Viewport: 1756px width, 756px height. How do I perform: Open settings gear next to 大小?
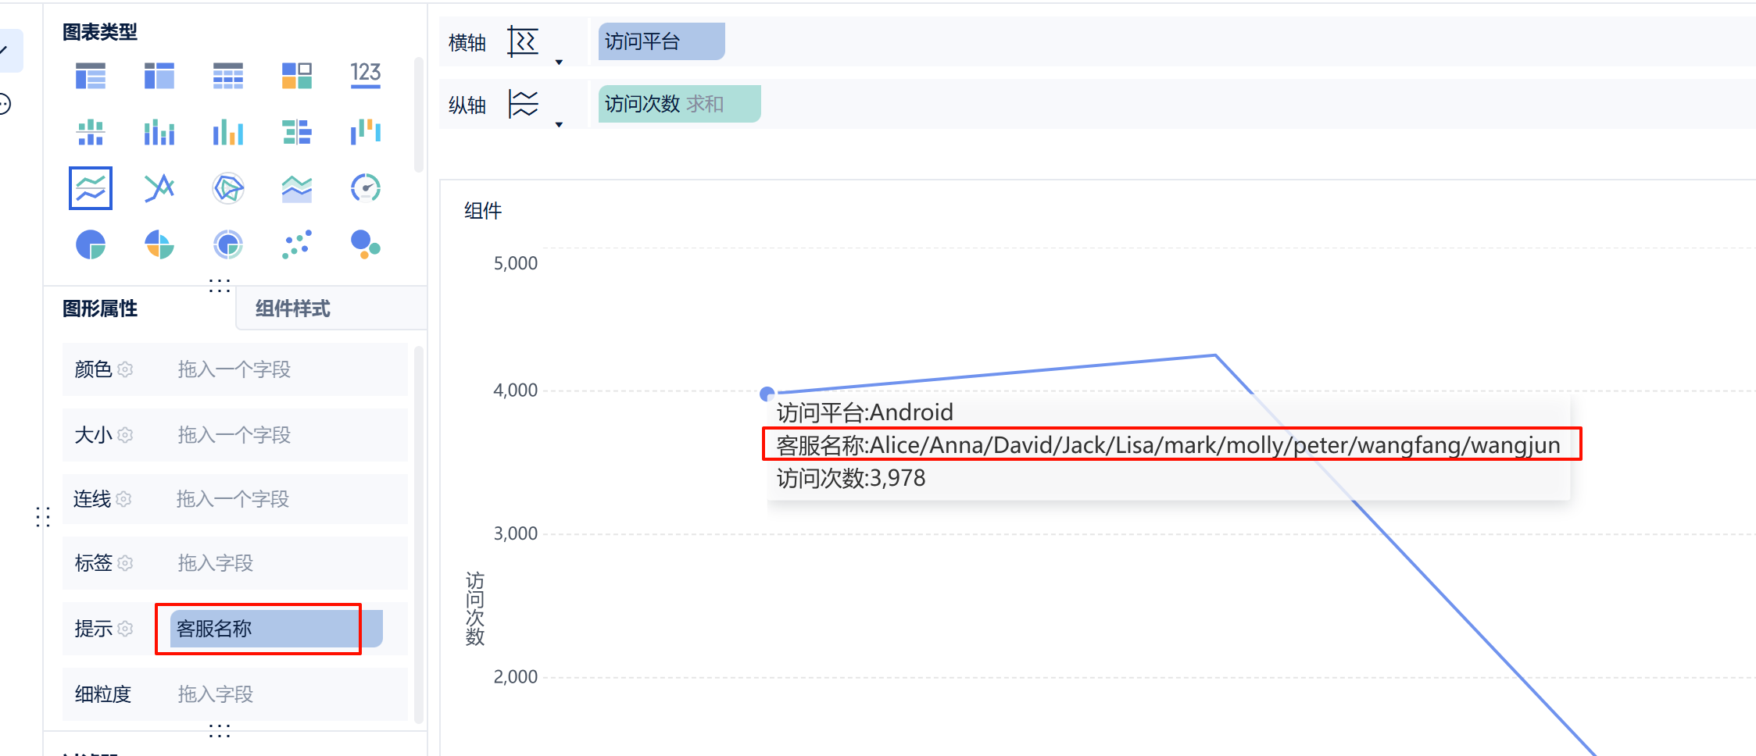pyautogui.click(x=125, y=435)
